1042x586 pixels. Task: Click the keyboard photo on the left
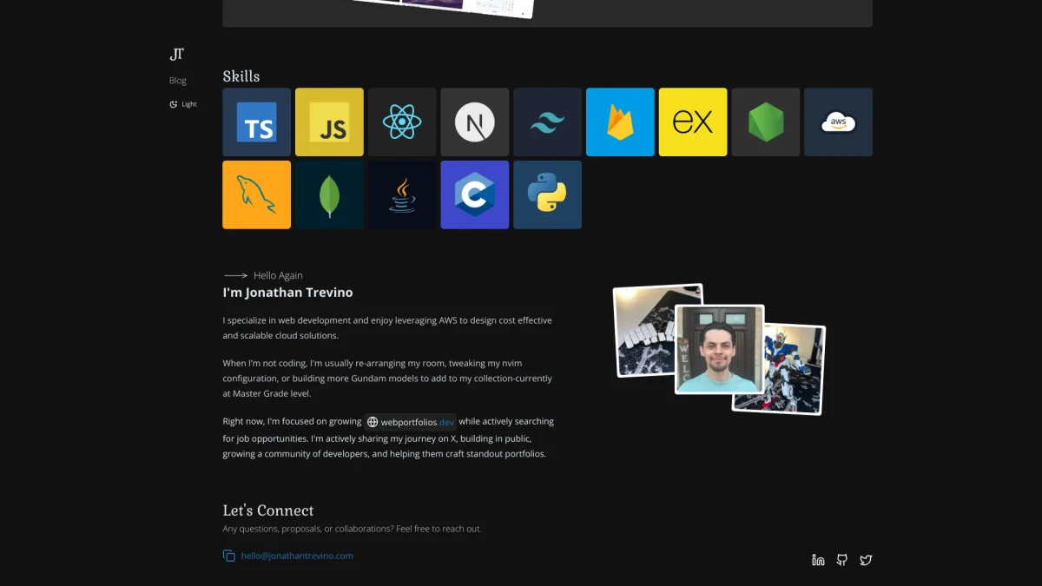pos(644,332)
